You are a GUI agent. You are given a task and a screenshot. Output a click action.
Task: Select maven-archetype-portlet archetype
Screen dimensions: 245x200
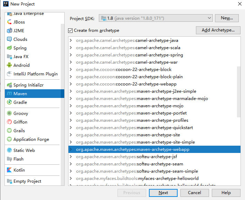point(154,113)
